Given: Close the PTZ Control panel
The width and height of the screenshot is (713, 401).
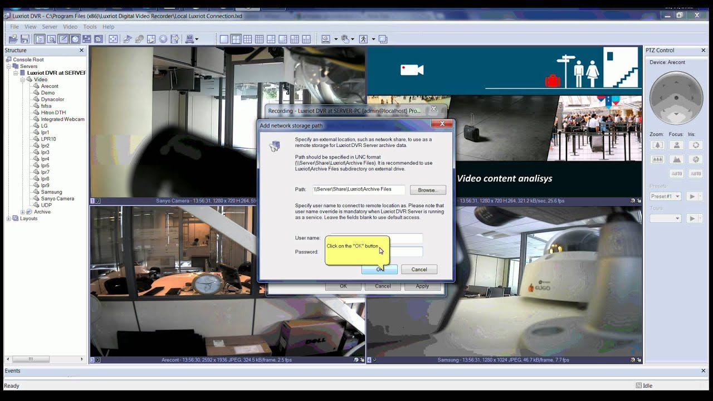Looking at the screenshot, I should [x=704, y=50].
